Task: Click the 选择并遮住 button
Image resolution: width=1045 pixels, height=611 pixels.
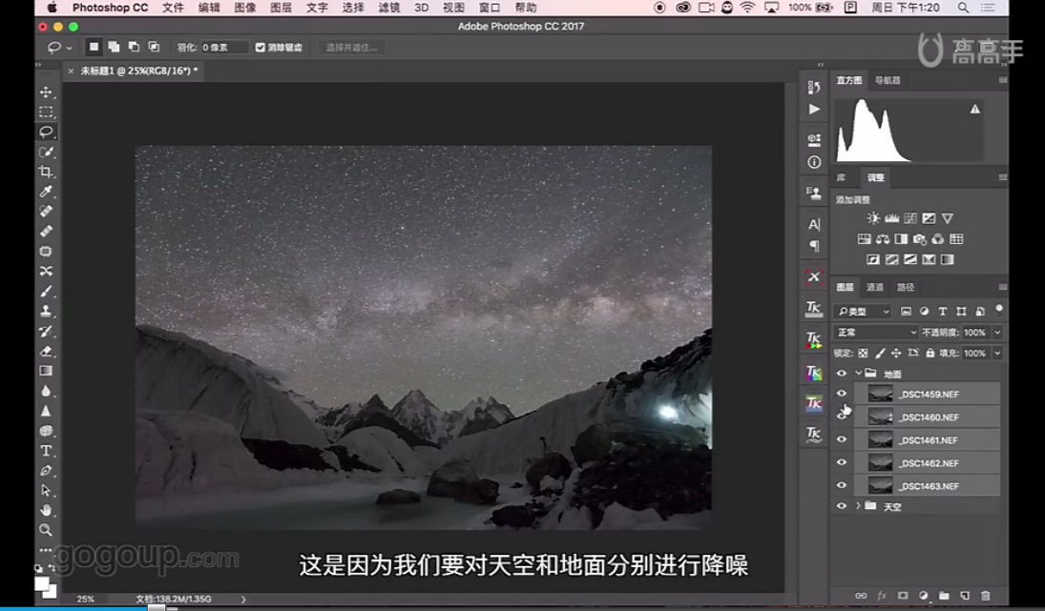Action: tap(351, 48)
